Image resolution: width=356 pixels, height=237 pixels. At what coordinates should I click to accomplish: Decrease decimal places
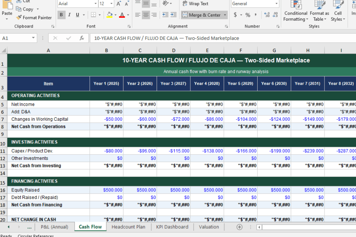coord(275,15)
